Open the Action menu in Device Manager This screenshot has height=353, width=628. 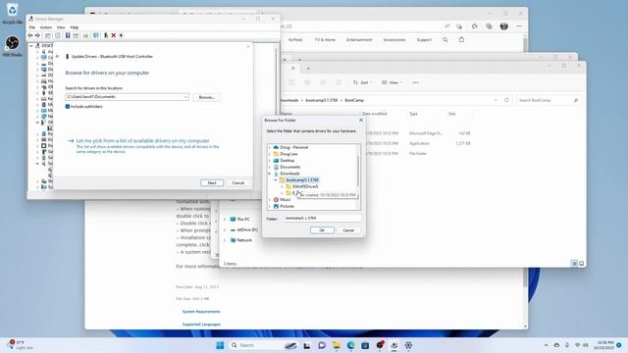[46, 27]
